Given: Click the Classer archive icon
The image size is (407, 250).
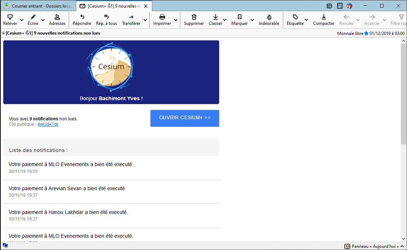Looking at the screenshot, I should tap(216, 17).
